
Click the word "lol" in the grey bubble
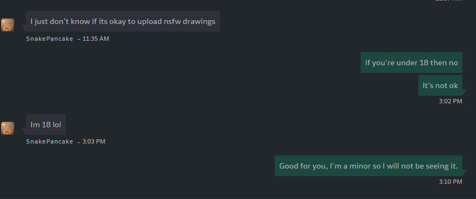click(x=57, y=125)
